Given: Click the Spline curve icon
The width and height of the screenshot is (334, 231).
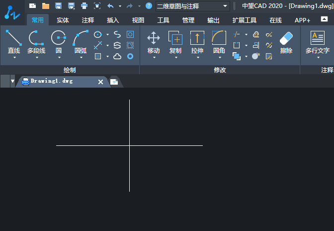Looking at the screenshot, I should point(117,34).
